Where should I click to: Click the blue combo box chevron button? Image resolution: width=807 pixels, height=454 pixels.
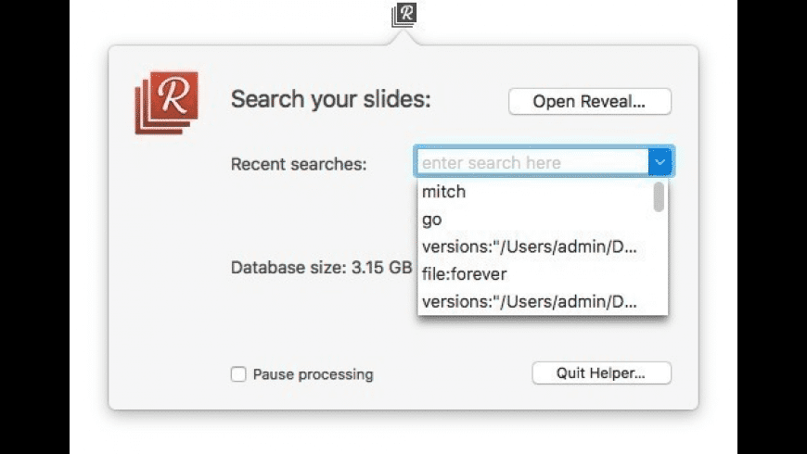660,163
